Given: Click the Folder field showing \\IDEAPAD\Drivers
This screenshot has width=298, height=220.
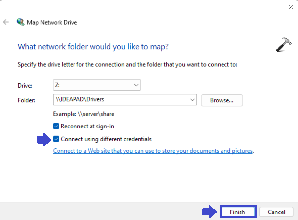Looking at the screenshot, I should click(114, 100).
